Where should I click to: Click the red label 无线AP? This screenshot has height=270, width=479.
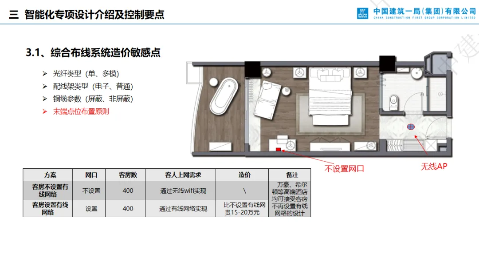click(434, 167)
